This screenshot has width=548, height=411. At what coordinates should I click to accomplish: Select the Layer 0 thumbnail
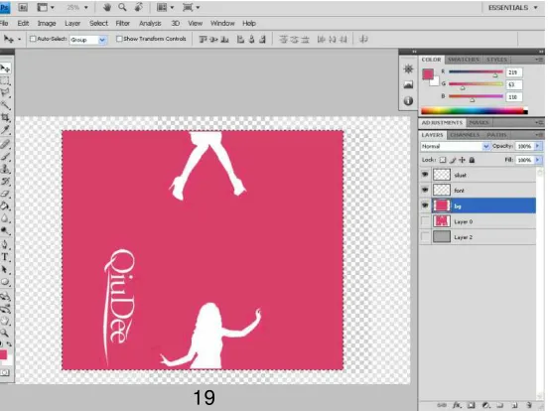pos(442,221)
